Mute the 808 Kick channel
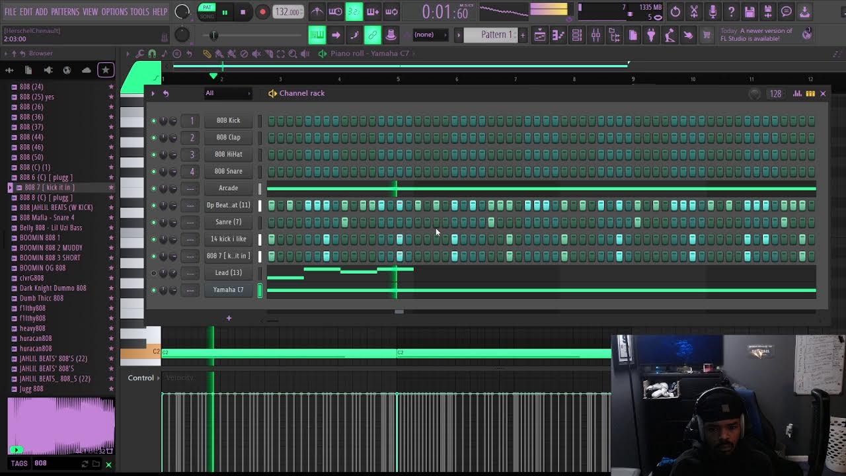This screenshot has height=476, width=846. pyautogui.click(x=154, y=120)
